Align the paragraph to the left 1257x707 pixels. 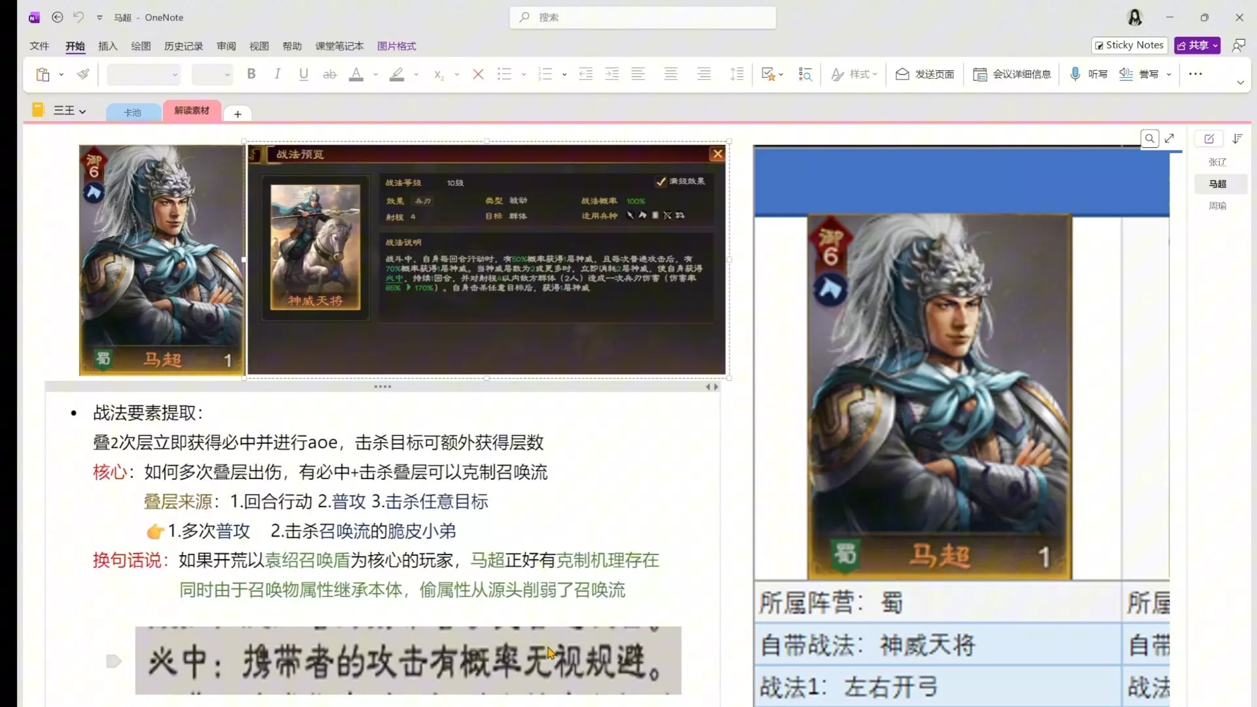coord(638,75)
